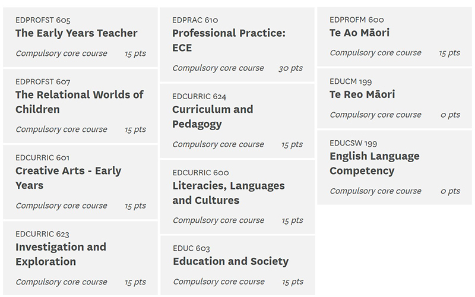Click the EDPROFM 600 course code
475x297 pixels.
tap(357, 20)
